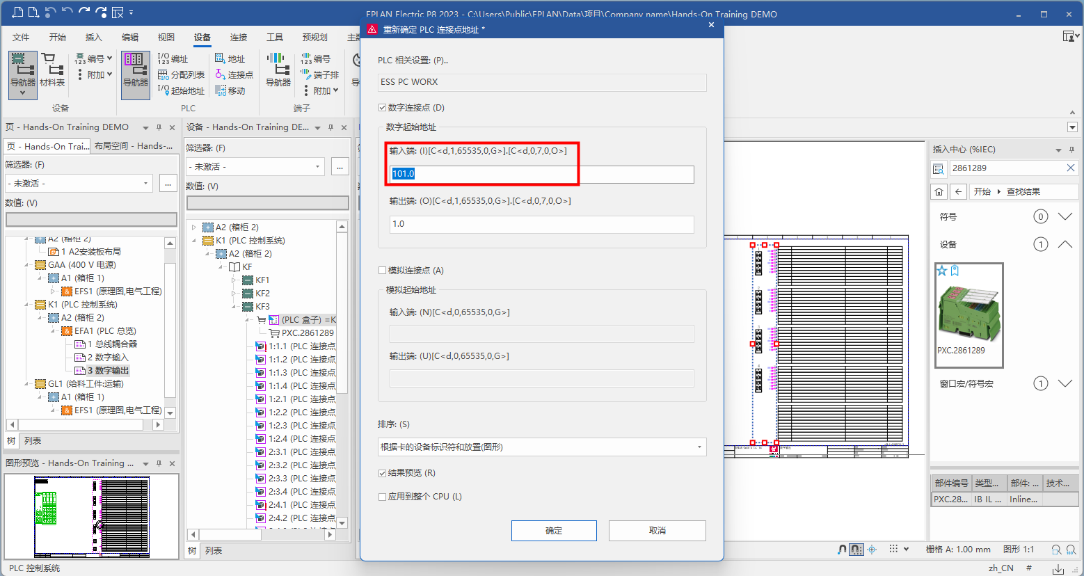1084x576 pixels.
Task: Click the PLC 地址 address tool
Action: click(230, 58)
